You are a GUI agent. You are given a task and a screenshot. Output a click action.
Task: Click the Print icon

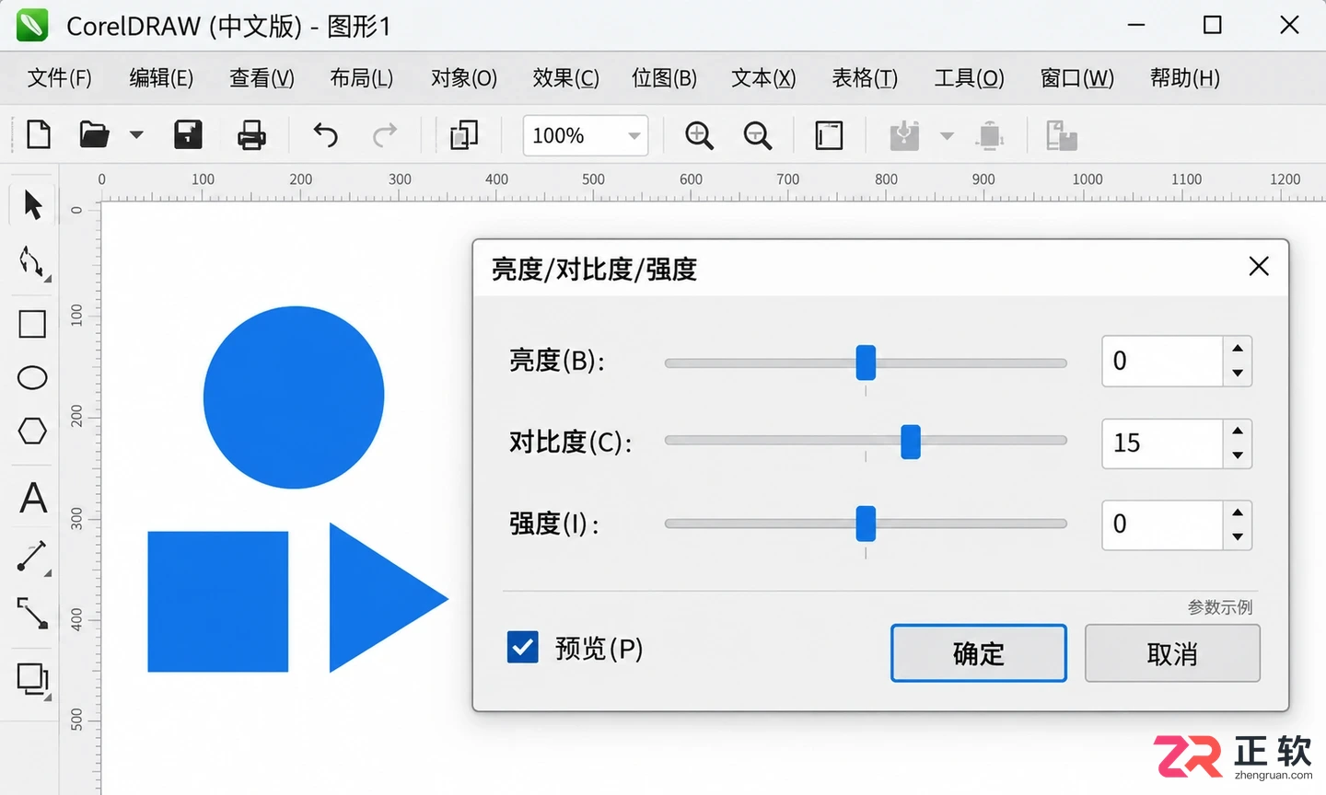[x=251, y=136]
